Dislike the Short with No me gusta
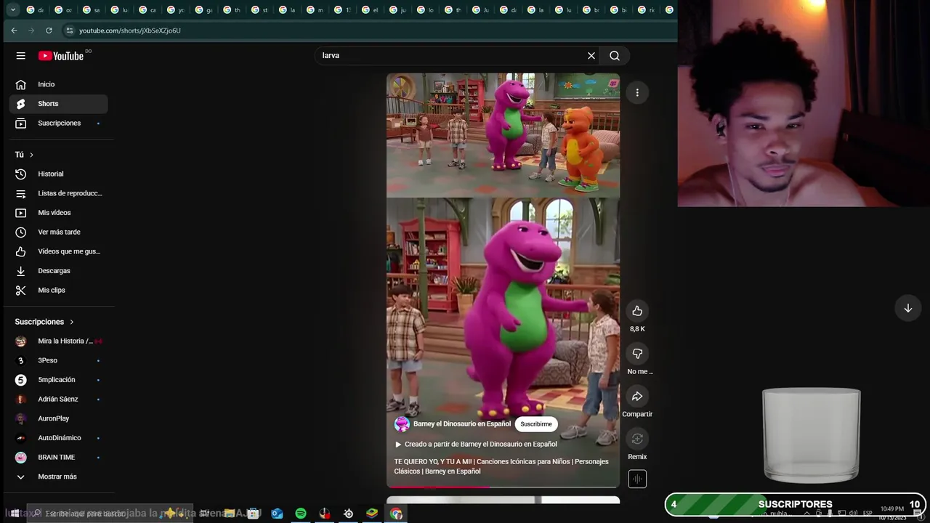This screenshot has width=930, height=523. 637,354
